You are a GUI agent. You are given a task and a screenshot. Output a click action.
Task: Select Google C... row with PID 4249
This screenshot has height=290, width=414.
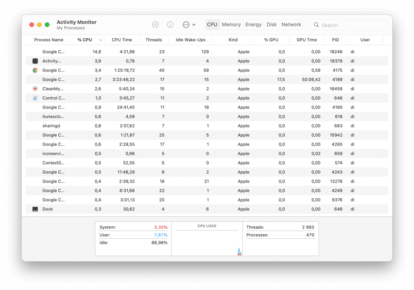point(207,191)
